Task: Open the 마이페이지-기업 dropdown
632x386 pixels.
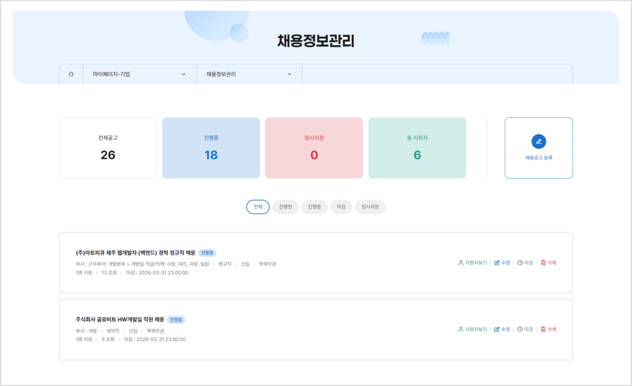Action: pos(139,74)
